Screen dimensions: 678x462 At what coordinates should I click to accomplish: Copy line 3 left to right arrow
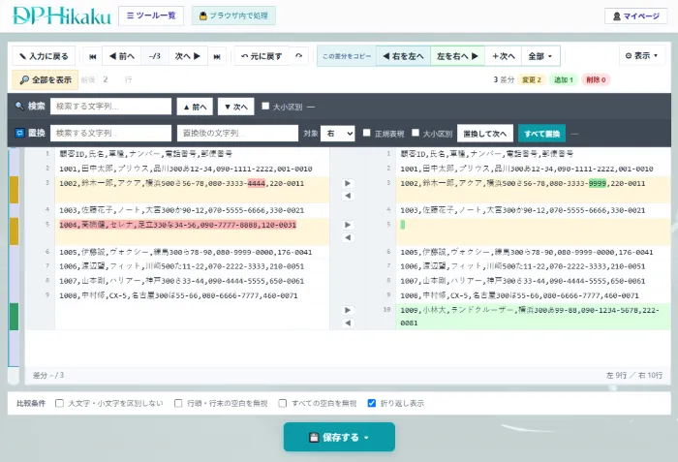[348, 183]
